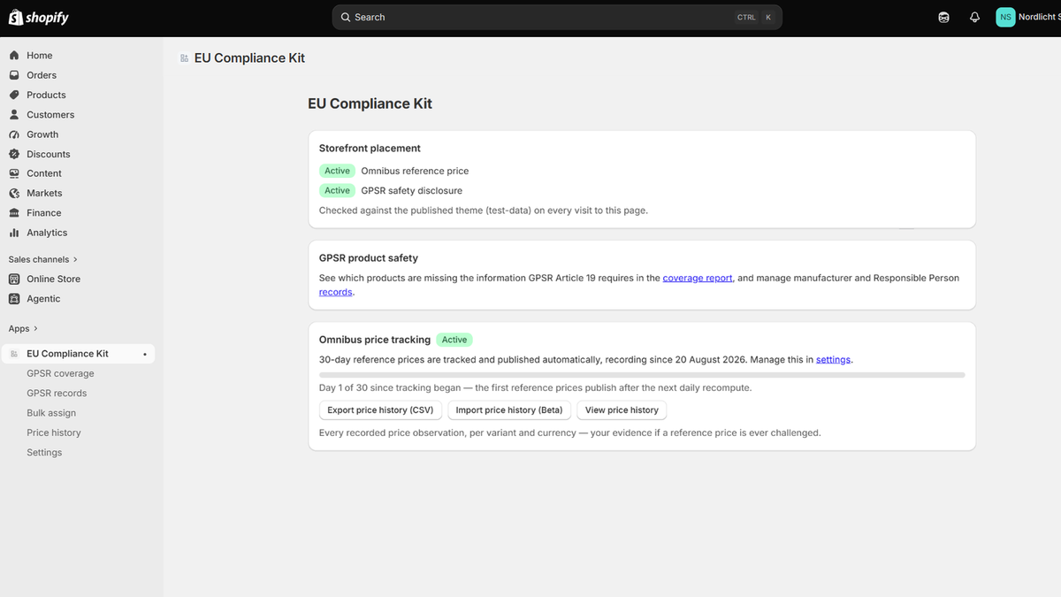
Task: Click the 'GPSR product safety' heading
Action: (x=369, y=258)
